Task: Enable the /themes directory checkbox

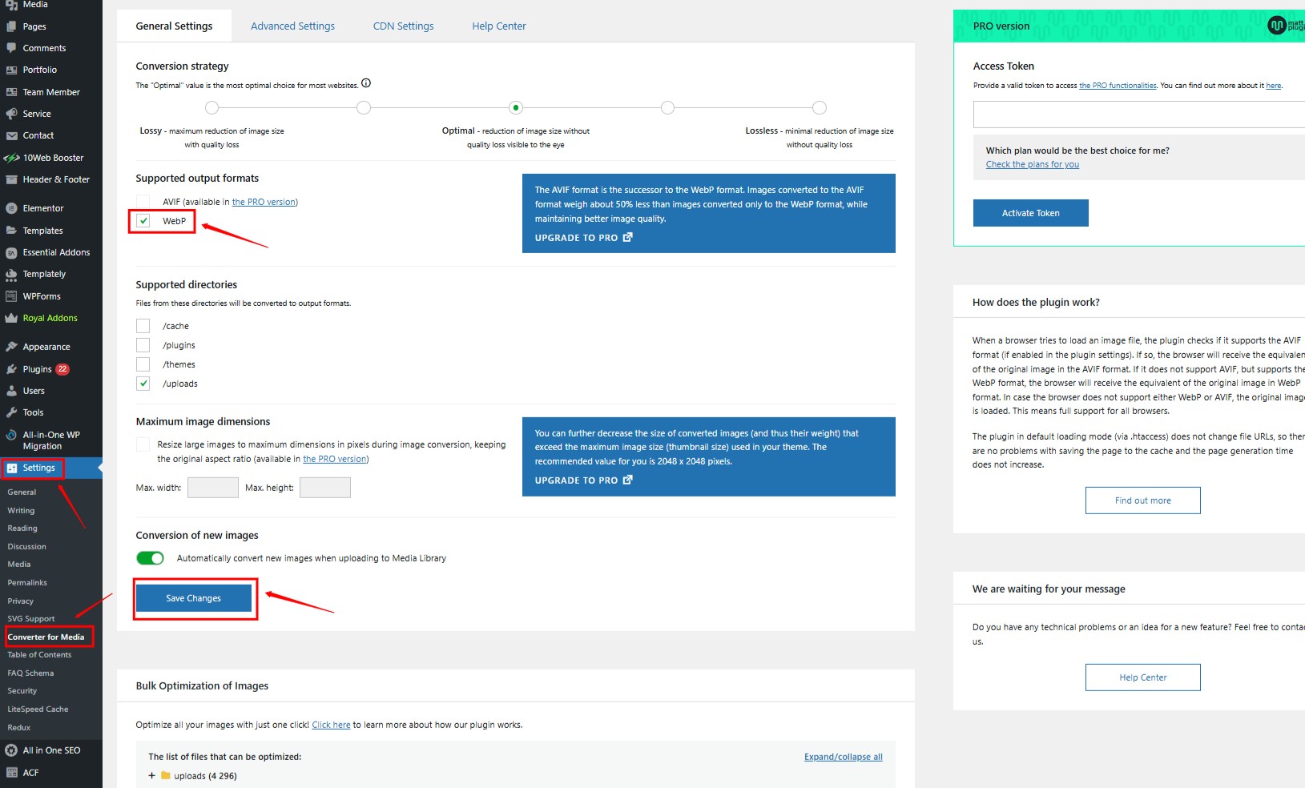Action: point(143,364)
